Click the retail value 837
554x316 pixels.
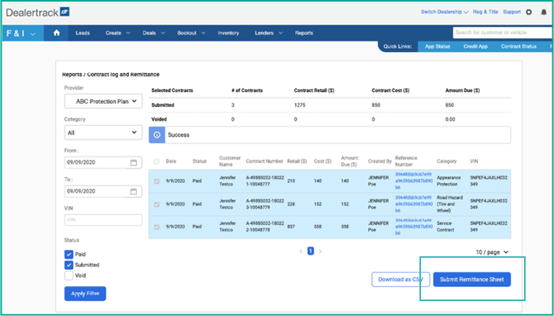291,226
